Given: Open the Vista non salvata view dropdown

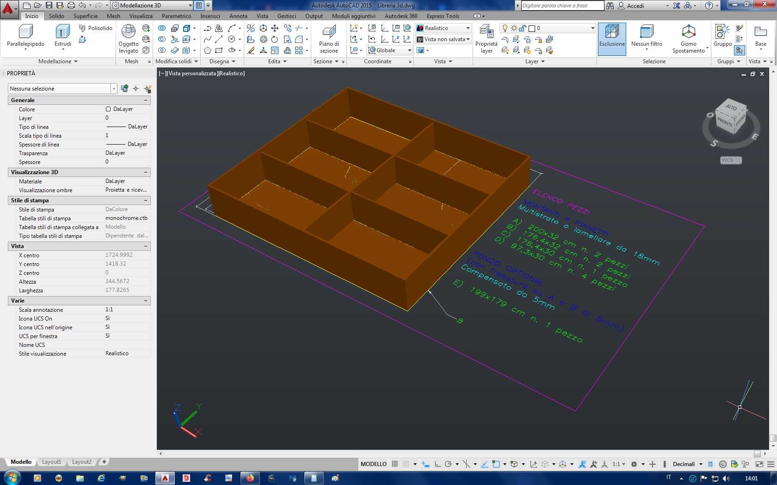Looking at the screenshot, I should coord(443,39).
